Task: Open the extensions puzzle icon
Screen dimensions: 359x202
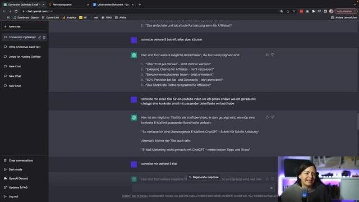Action: pos(313,11)
